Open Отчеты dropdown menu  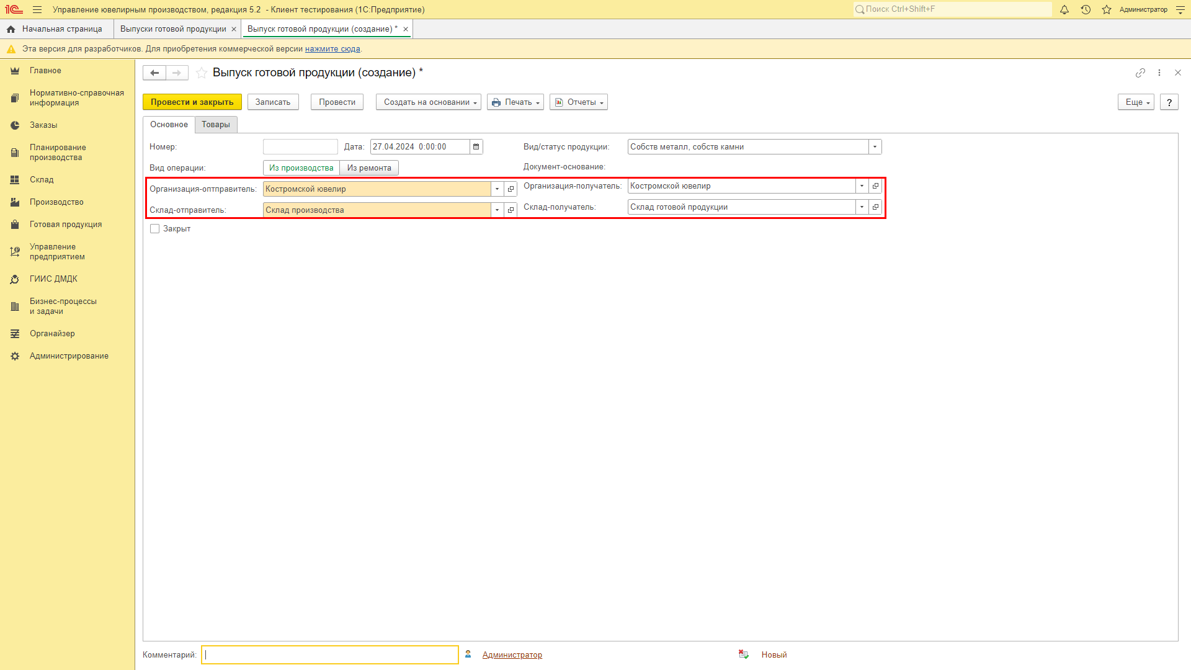click(579, 102)
